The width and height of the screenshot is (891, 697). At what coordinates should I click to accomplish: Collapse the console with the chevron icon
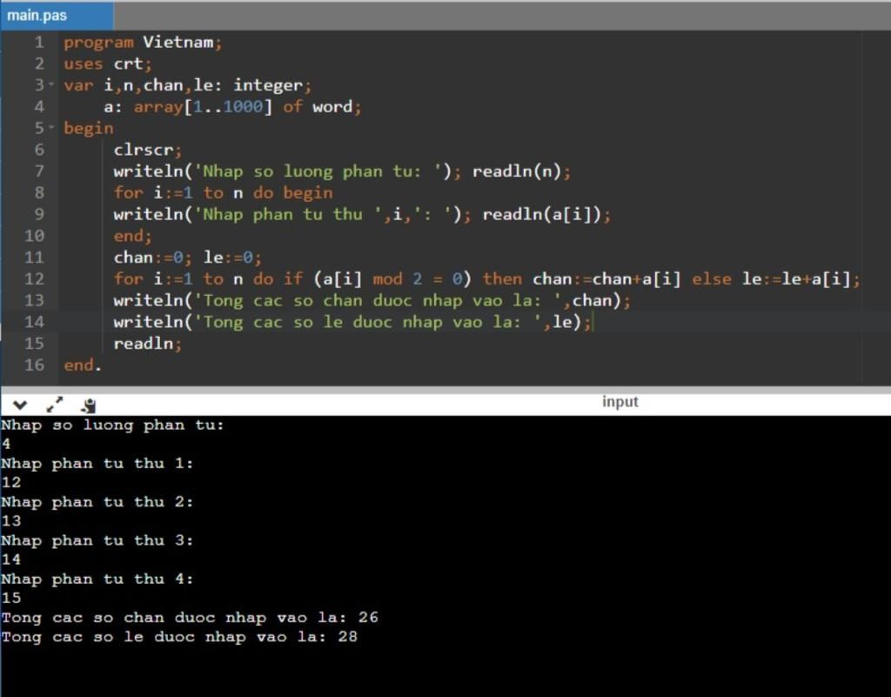(x=20, y=405)
